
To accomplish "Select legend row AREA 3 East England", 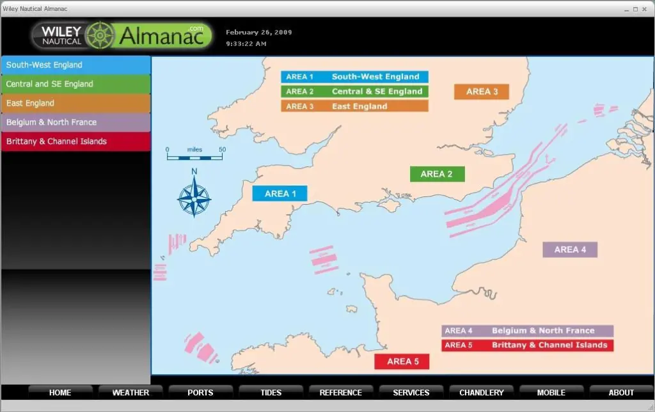I will (x=354, y=106).
